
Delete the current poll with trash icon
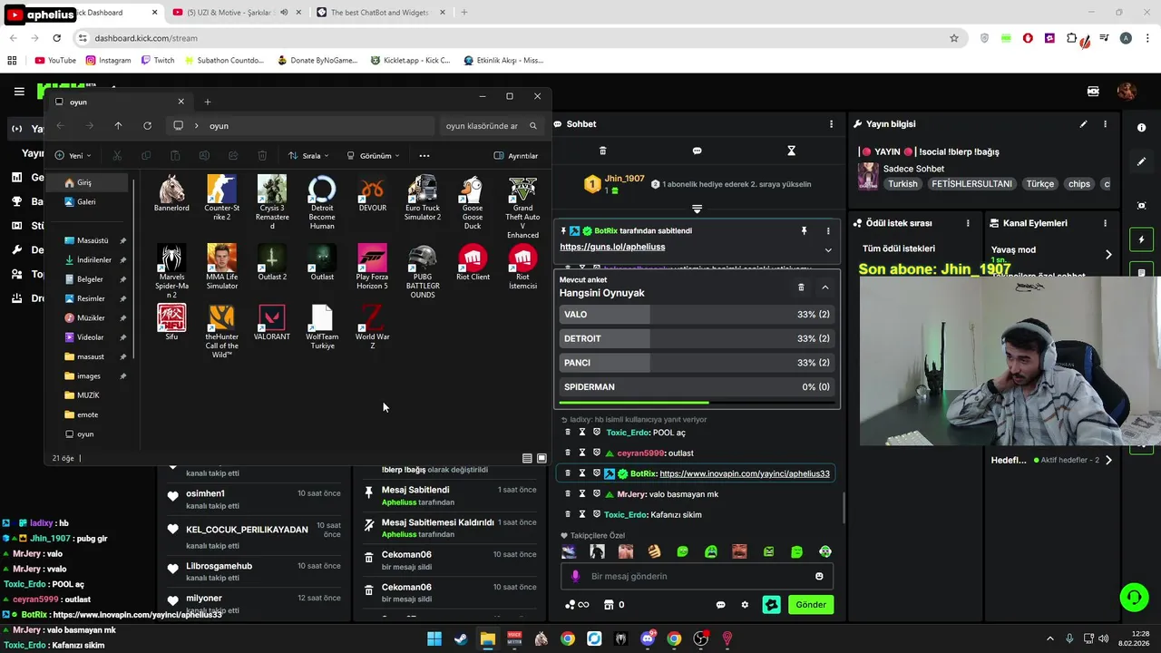pyautogui.click(x=801, y=287)
